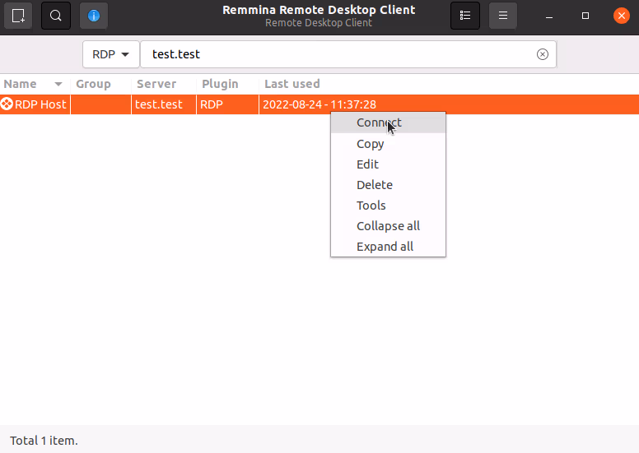The height and width of the screenshot is (453, 639).
Task: Create a new connection profile
Action: pyautogui.click(x=18, y=16)
